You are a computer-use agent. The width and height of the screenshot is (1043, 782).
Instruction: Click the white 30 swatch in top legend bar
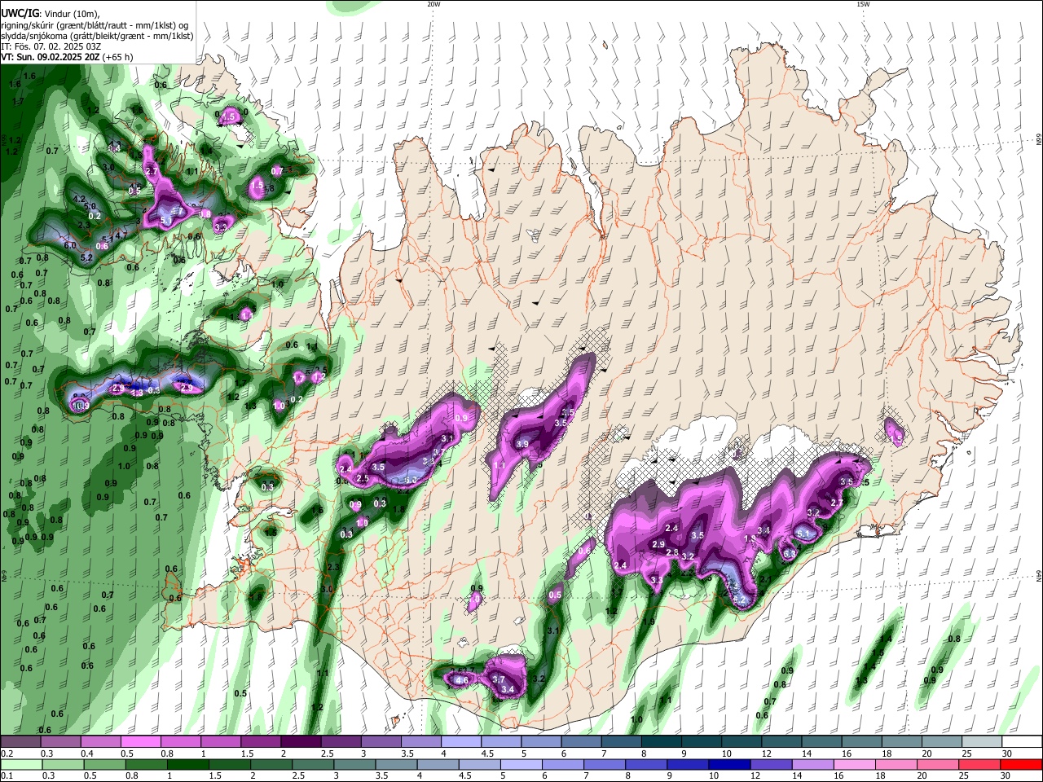pyautogui.click(x=1022, y=742)
